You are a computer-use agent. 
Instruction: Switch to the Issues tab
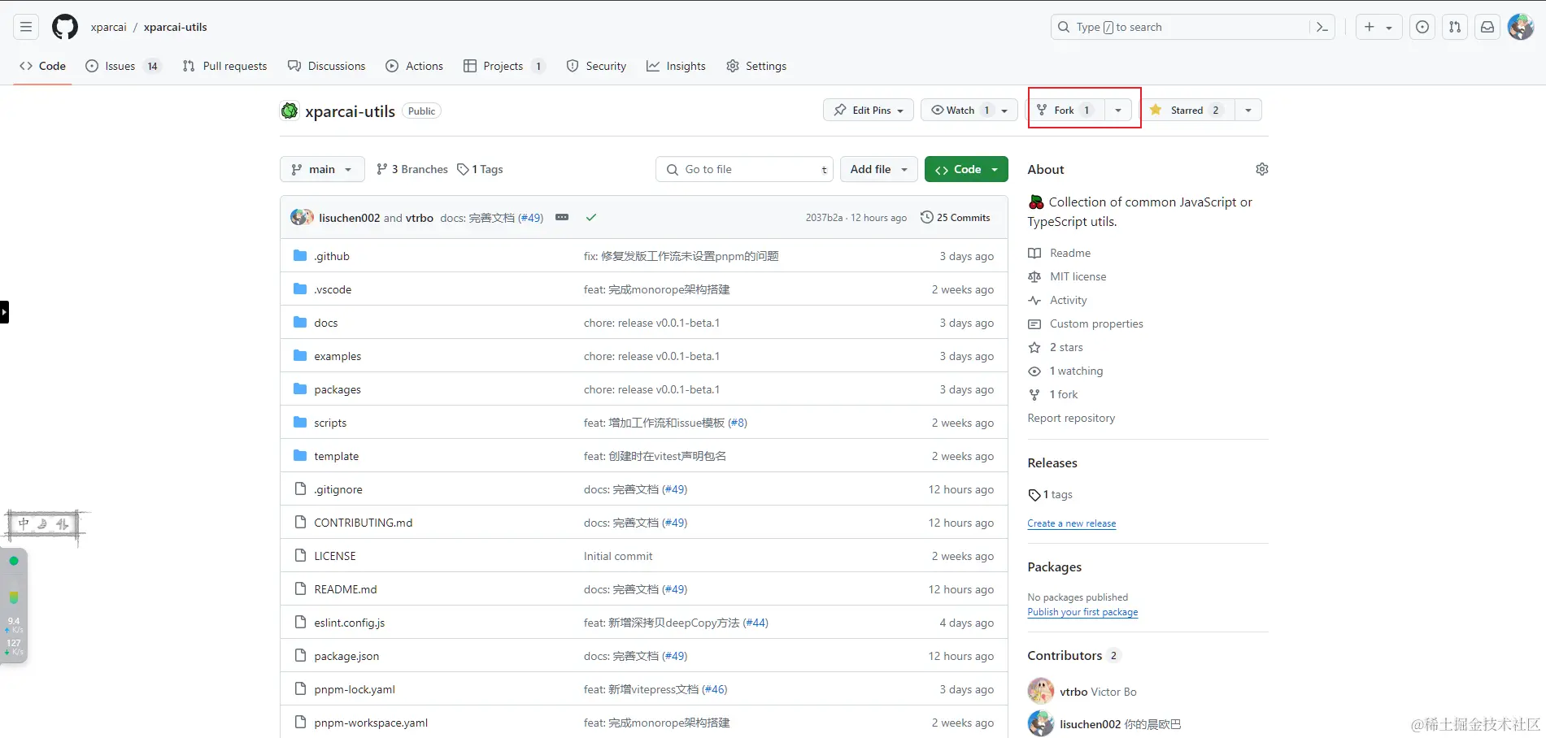[x=124, y=66]
